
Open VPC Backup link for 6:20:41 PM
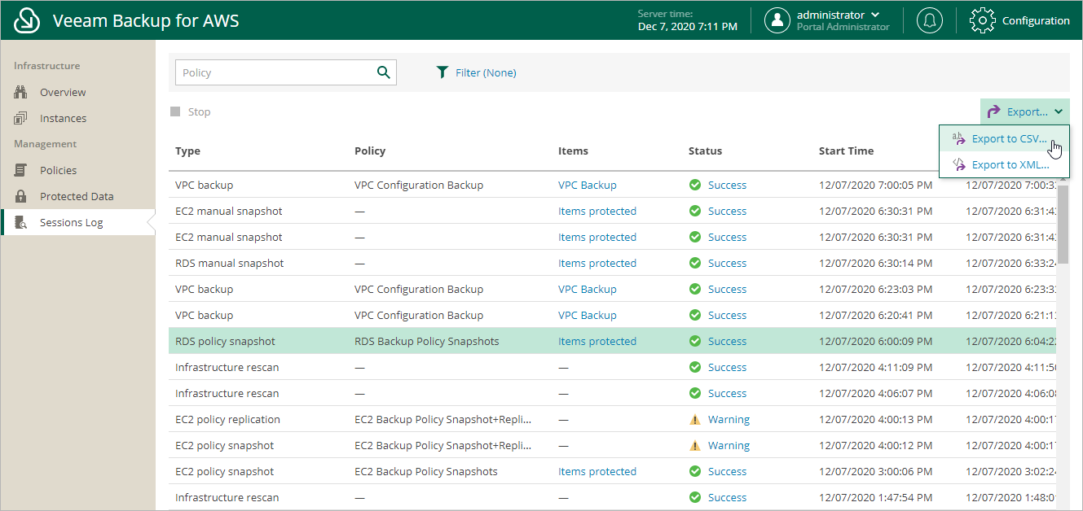[x=587, y=315]
